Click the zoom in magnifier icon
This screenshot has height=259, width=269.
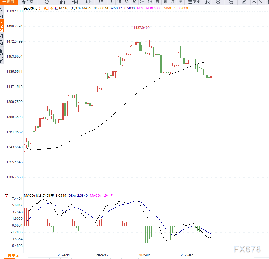(x=231, y=3)
